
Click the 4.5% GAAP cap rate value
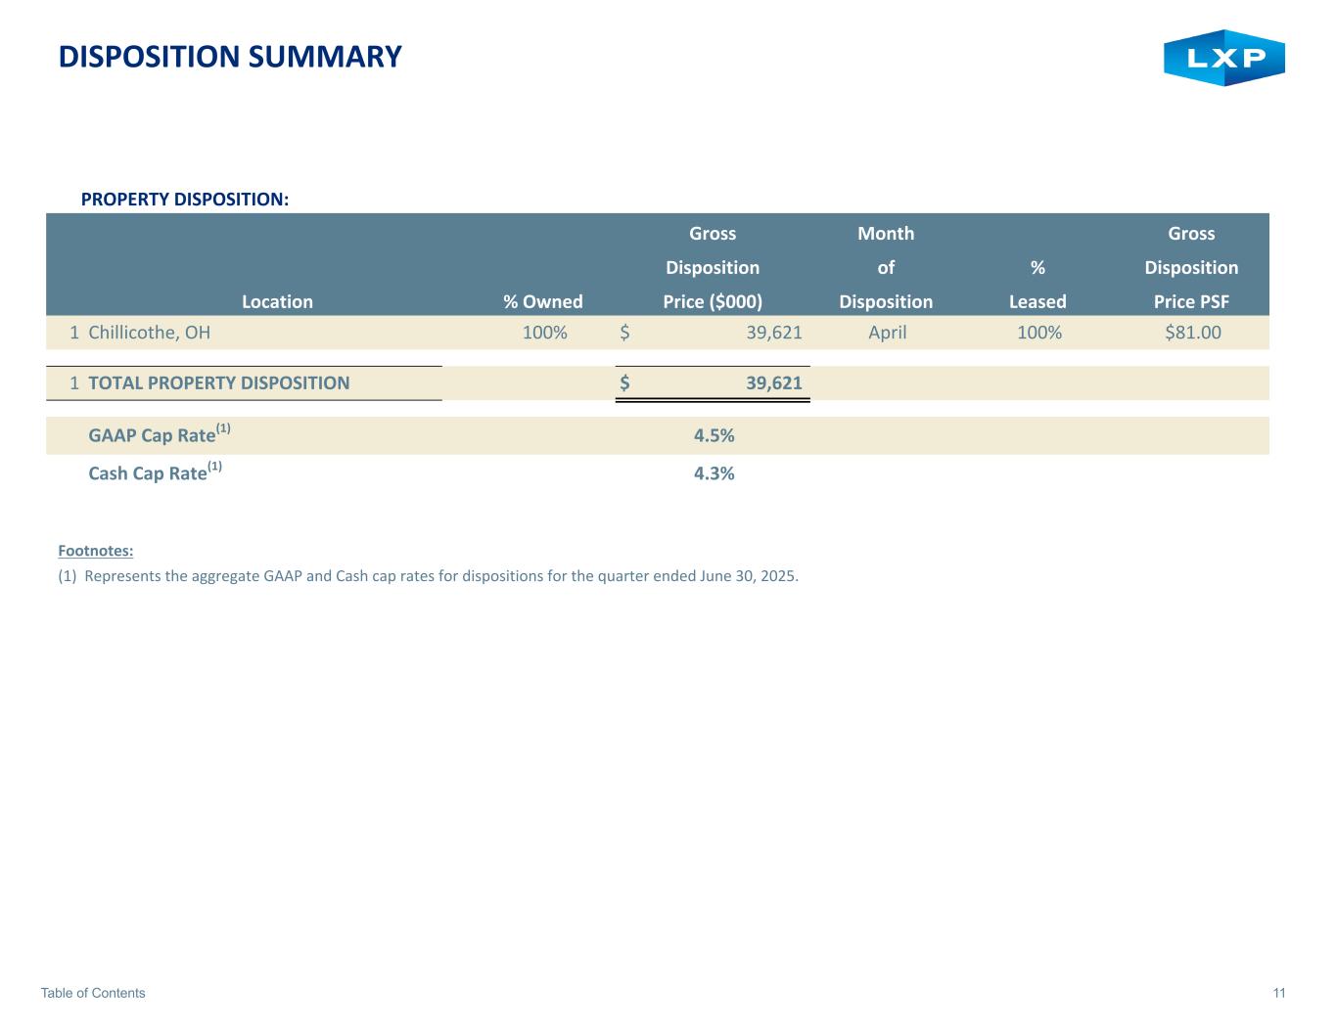(714, 435)
